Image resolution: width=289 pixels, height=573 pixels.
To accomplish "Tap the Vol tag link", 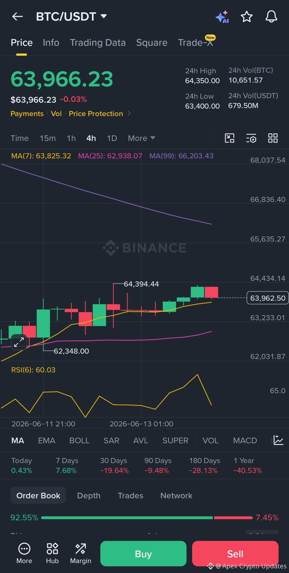I will (x=56, y=113).
